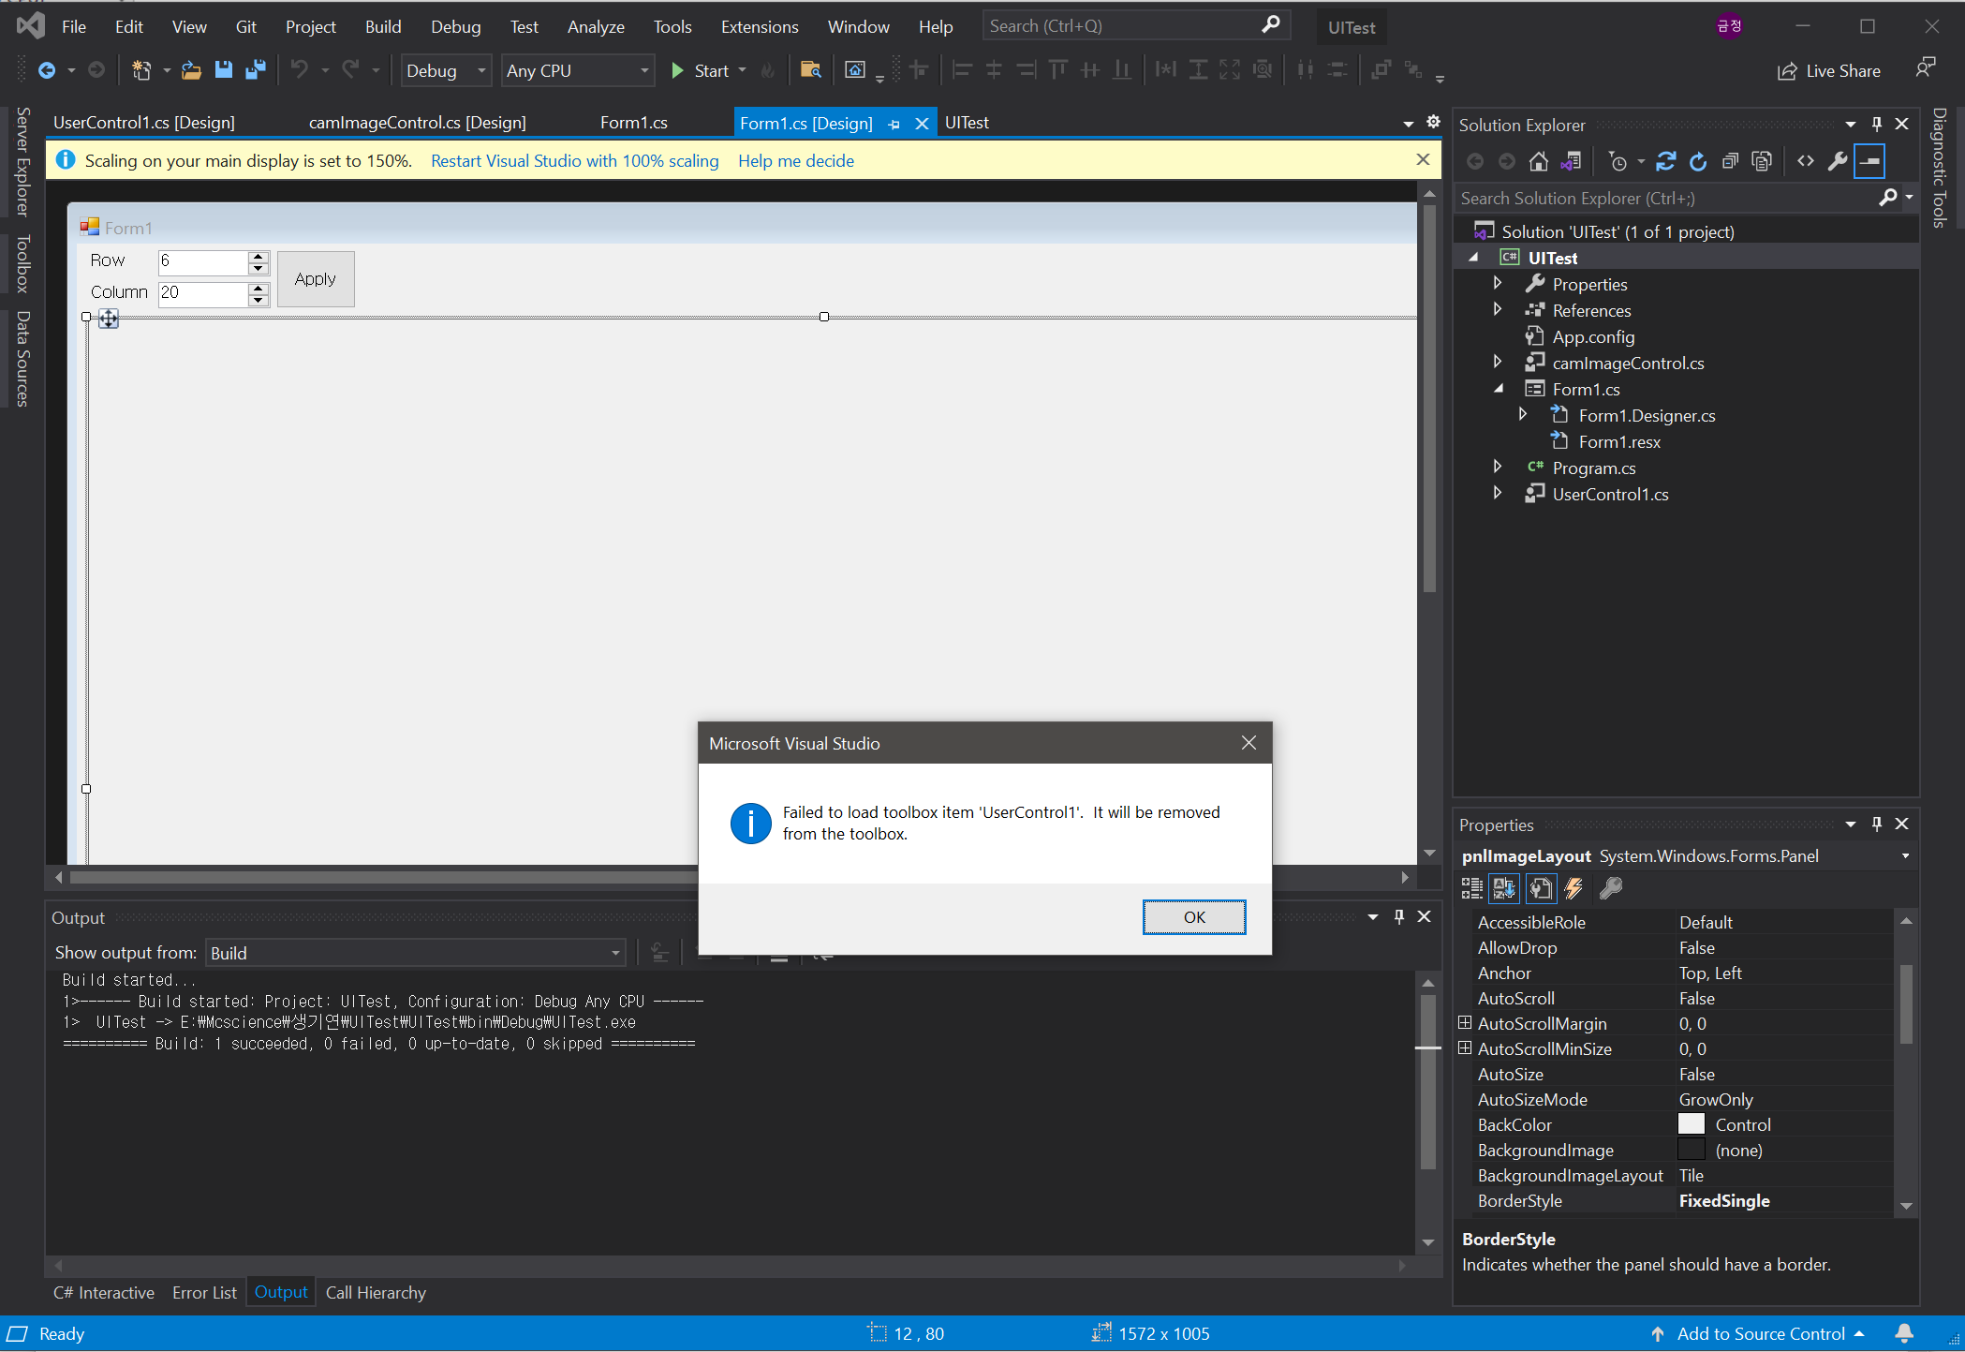Expand the Form1.Designer.cs tree node
The height and width of the screenshot is (1352, 1965).
(x=1523, y=415)
